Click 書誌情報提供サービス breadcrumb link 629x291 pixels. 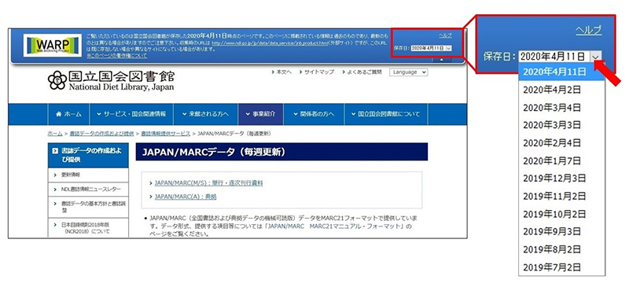click(x=166, y=133)
